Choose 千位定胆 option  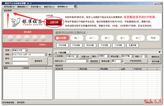[76, 45]
